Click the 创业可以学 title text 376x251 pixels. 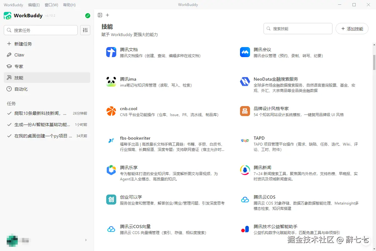[131, 197]
